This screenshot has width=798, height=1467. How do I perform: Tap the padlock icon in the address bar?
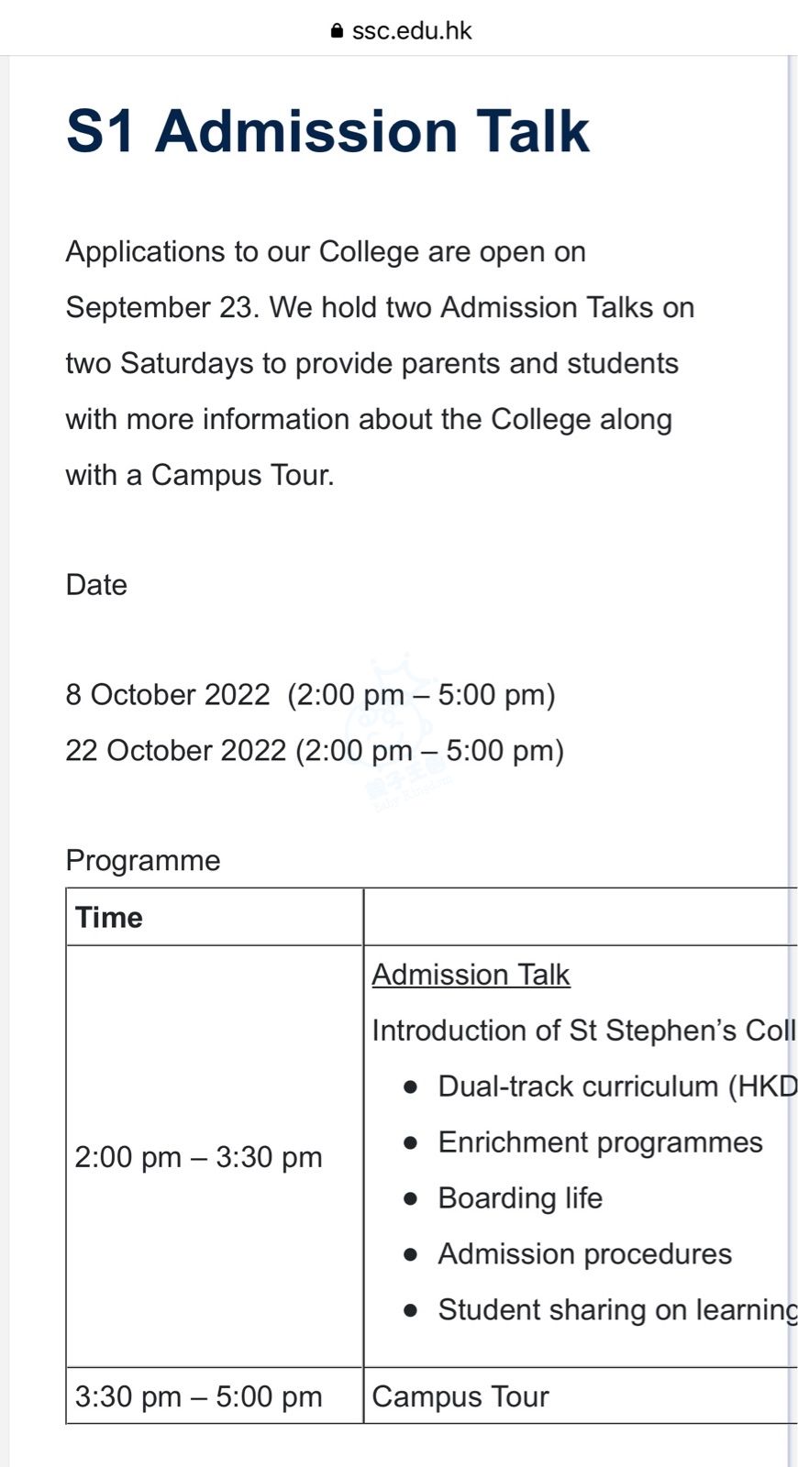point(337,31)
